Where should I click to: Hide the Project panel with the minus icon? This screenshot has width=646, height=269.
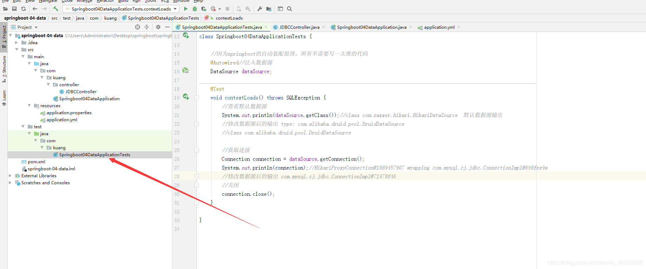pos(167,27)
